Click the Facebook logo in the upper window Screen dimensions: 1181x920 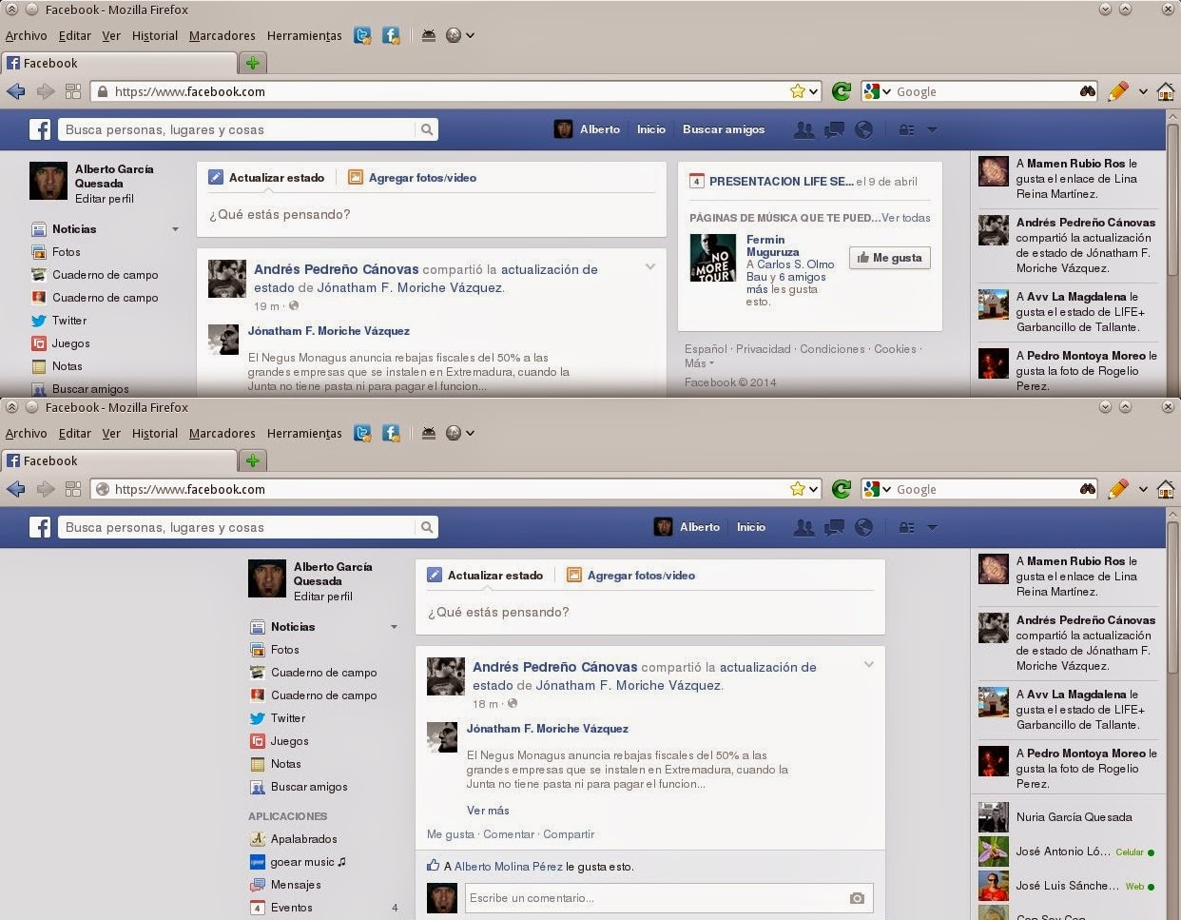(x=39, y=129)
